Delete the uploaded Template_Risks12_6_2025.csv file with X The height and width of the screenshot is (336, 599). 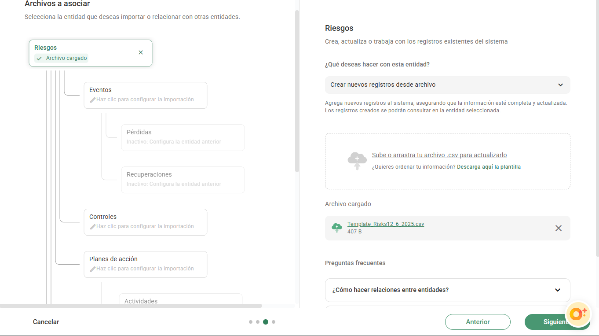click(559, 228)
